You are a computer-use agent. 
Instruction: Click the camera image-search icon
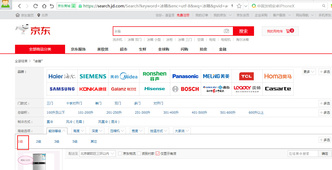click(x=227, y=31)
